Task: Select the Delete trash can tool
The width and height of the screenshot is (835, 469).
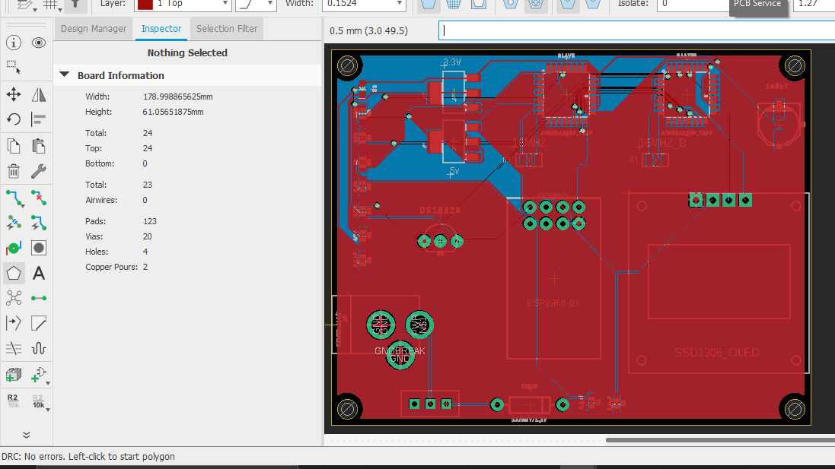Action: point(14,171)
